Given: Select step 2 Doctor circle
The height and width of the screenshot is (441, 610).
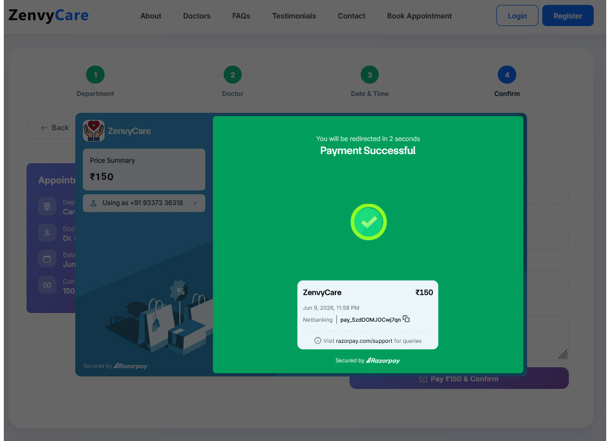Looking at the screenshot, I should coord(232,75).
